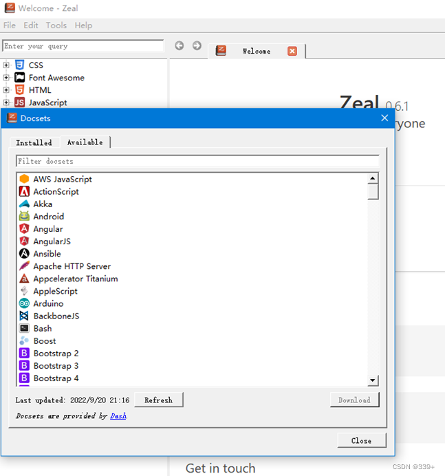The height and width of the screenshot is (476, 445).
Task: Click the AngularJS shield icon
Action: point(24,241)
